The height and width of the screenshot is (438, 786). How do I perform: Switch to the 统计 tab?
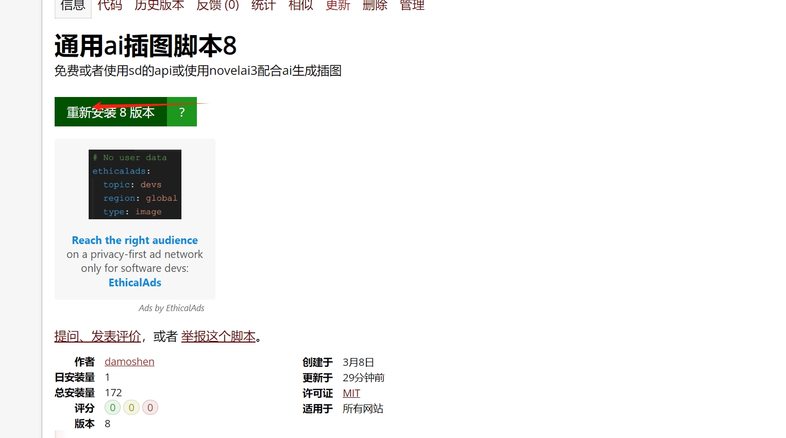263,6
